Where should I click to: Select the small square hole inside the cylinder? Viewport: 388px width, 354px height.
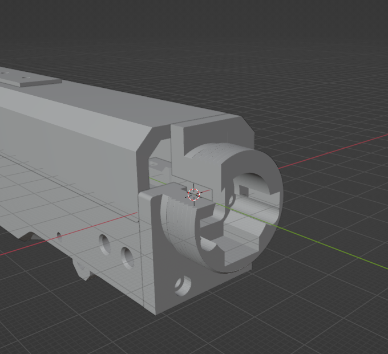point(244,190)
